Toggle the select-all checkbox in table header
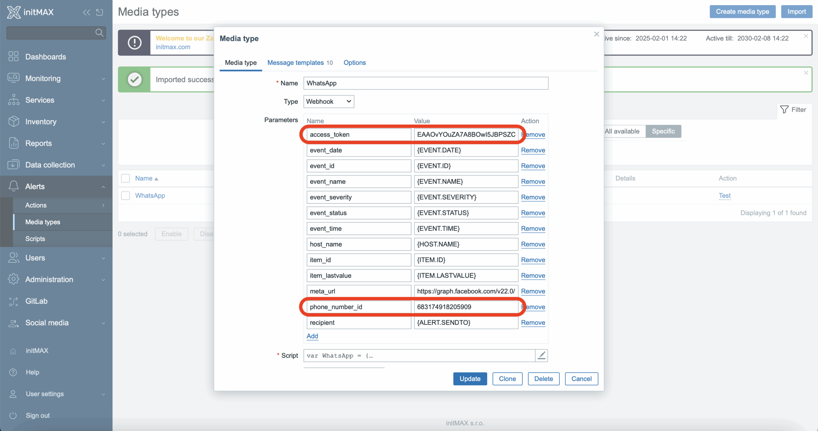 126,178
